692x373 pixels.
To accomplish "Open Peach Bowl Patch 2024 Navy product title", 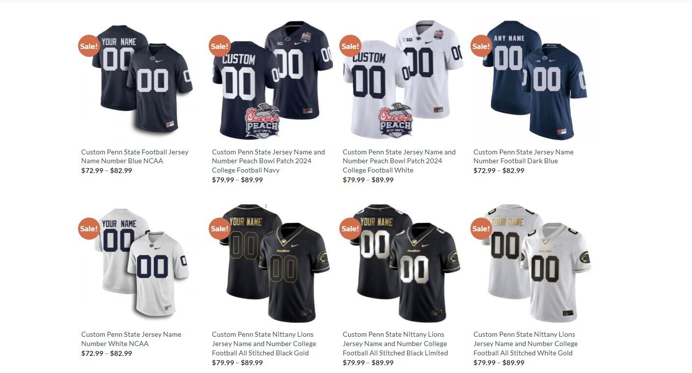I will (268, 161).
